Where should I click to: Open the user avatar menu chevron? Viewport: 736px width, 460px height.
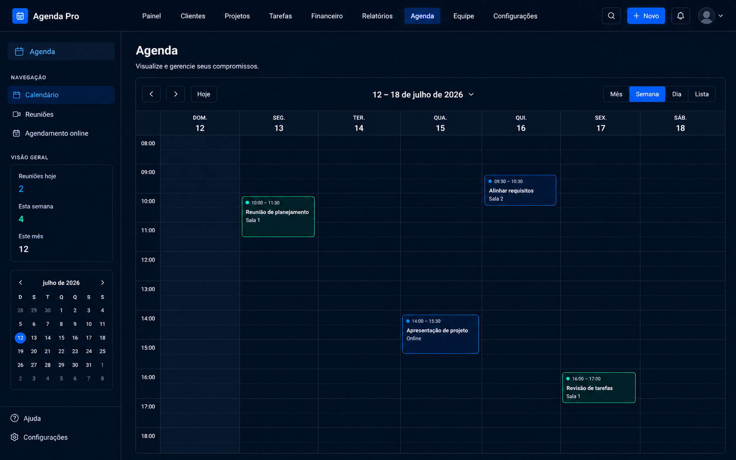pyautogui.click(x=720, y=16)
